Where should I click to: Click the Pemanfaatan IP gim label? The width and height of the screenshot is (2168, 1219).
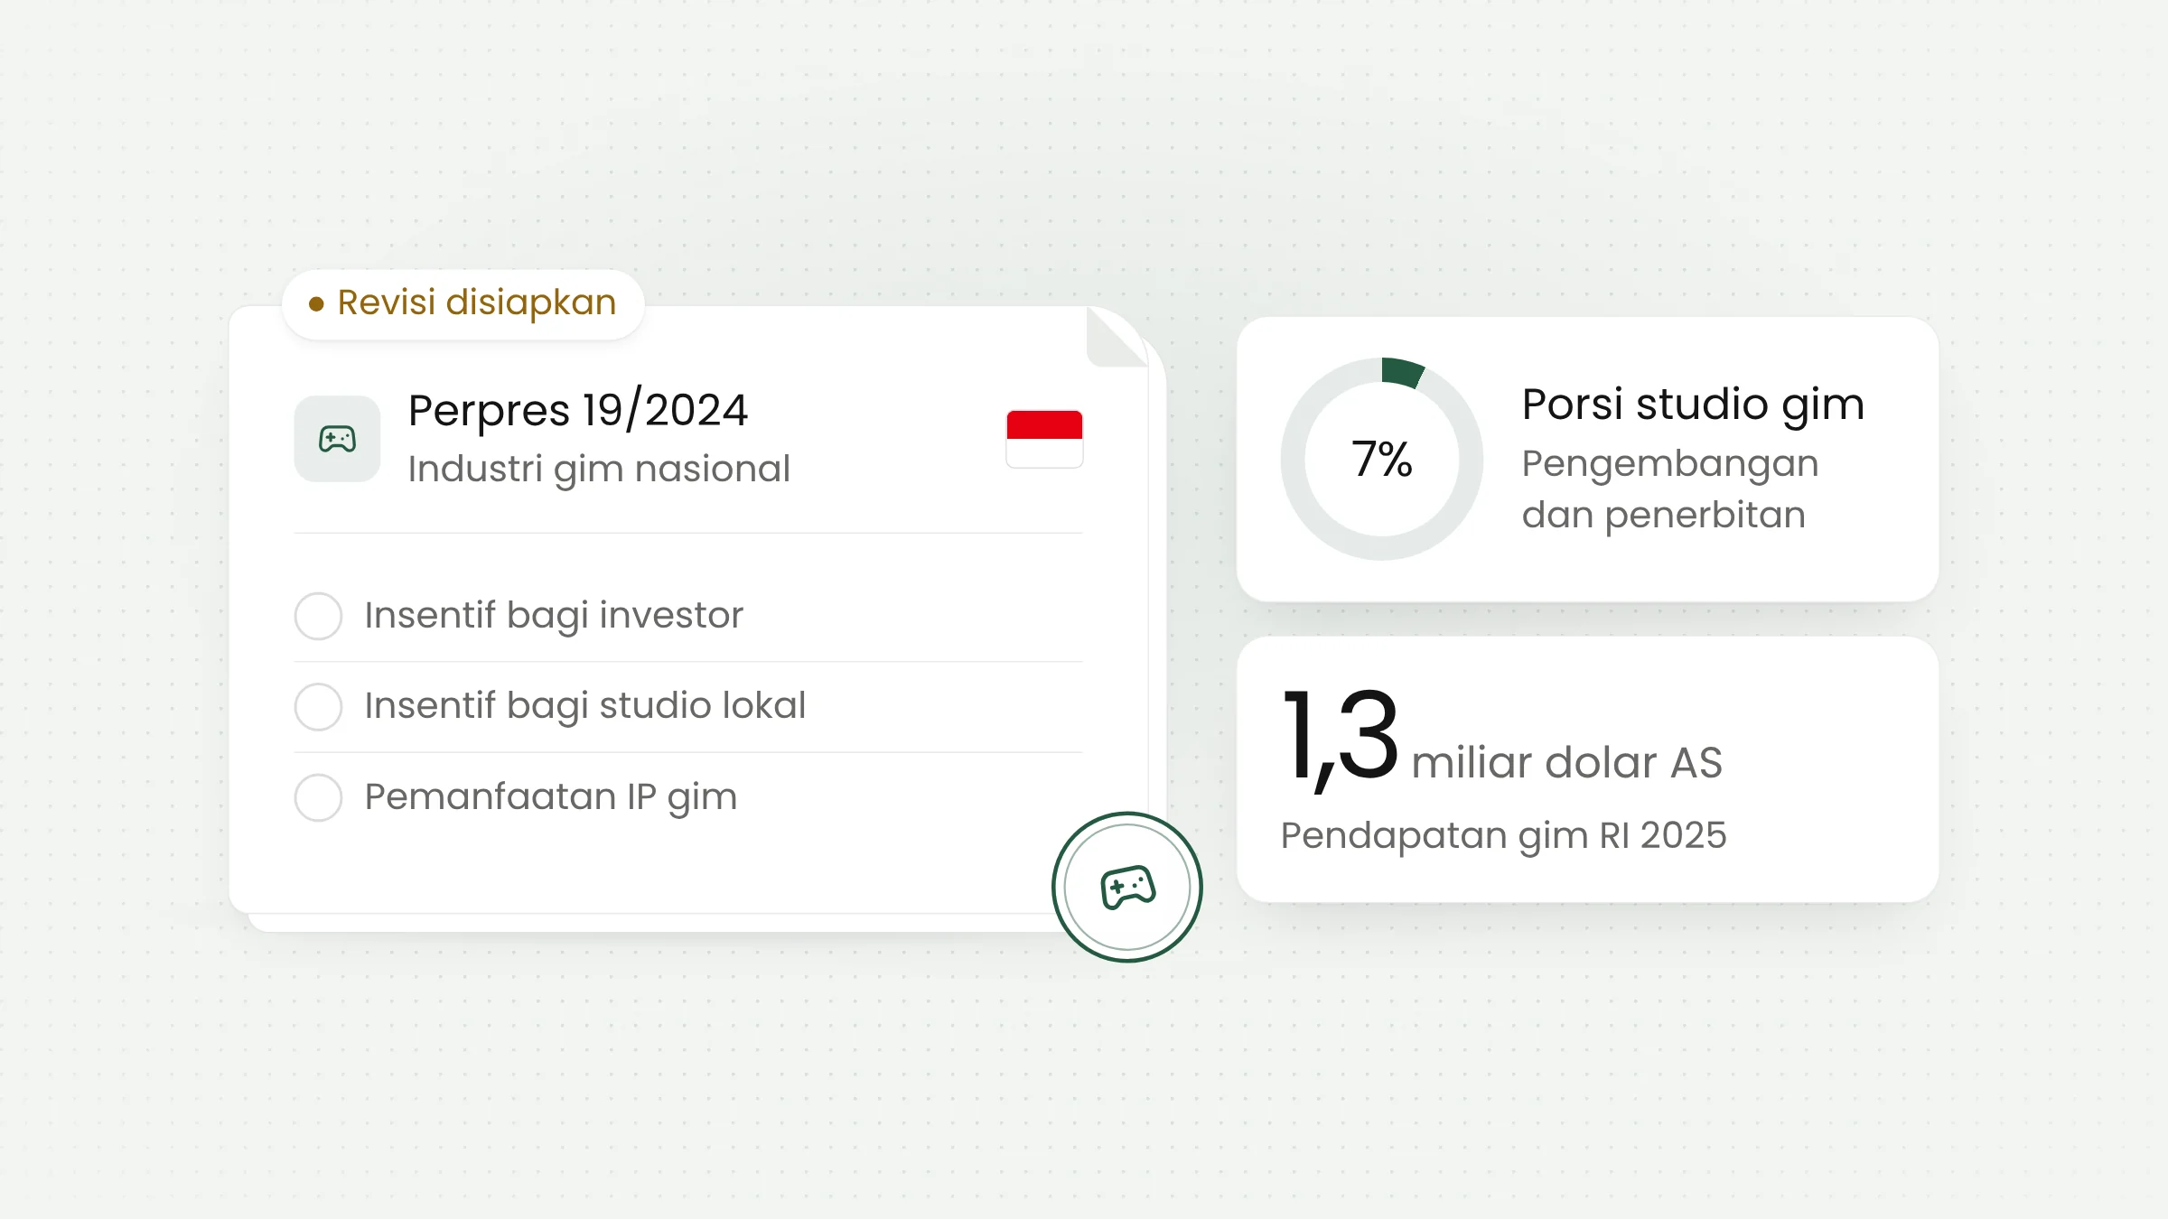(551, 797)
